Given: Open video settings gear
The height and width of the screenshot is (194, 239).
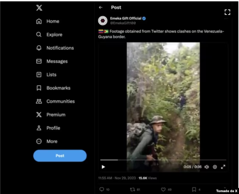Looking at the screenshot, I should (x=215, y=167).
